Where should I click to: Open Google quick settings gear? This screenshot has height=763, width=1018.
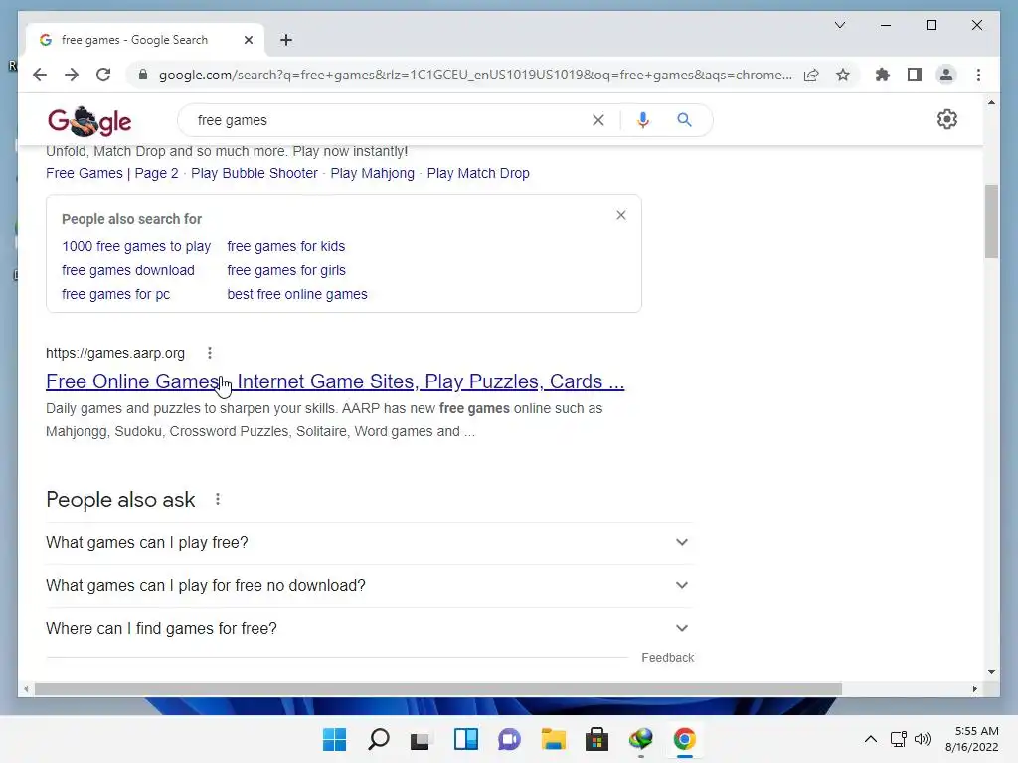[x=947, y=119]
